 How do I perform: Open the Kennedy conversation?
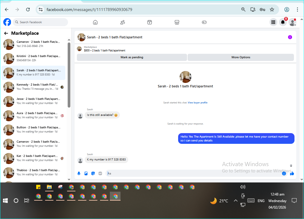33,87
